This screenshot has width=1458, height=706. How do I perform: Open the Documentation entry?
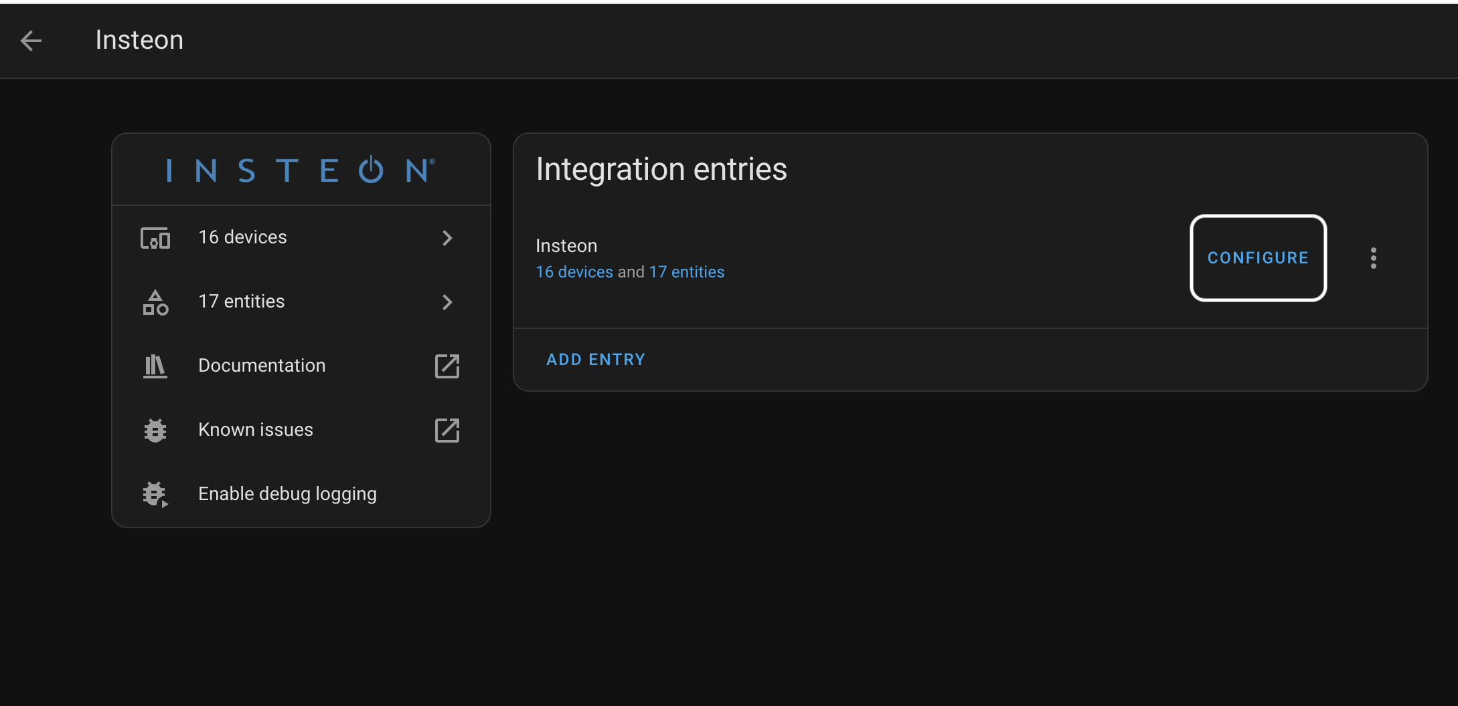tap(301, 366)
